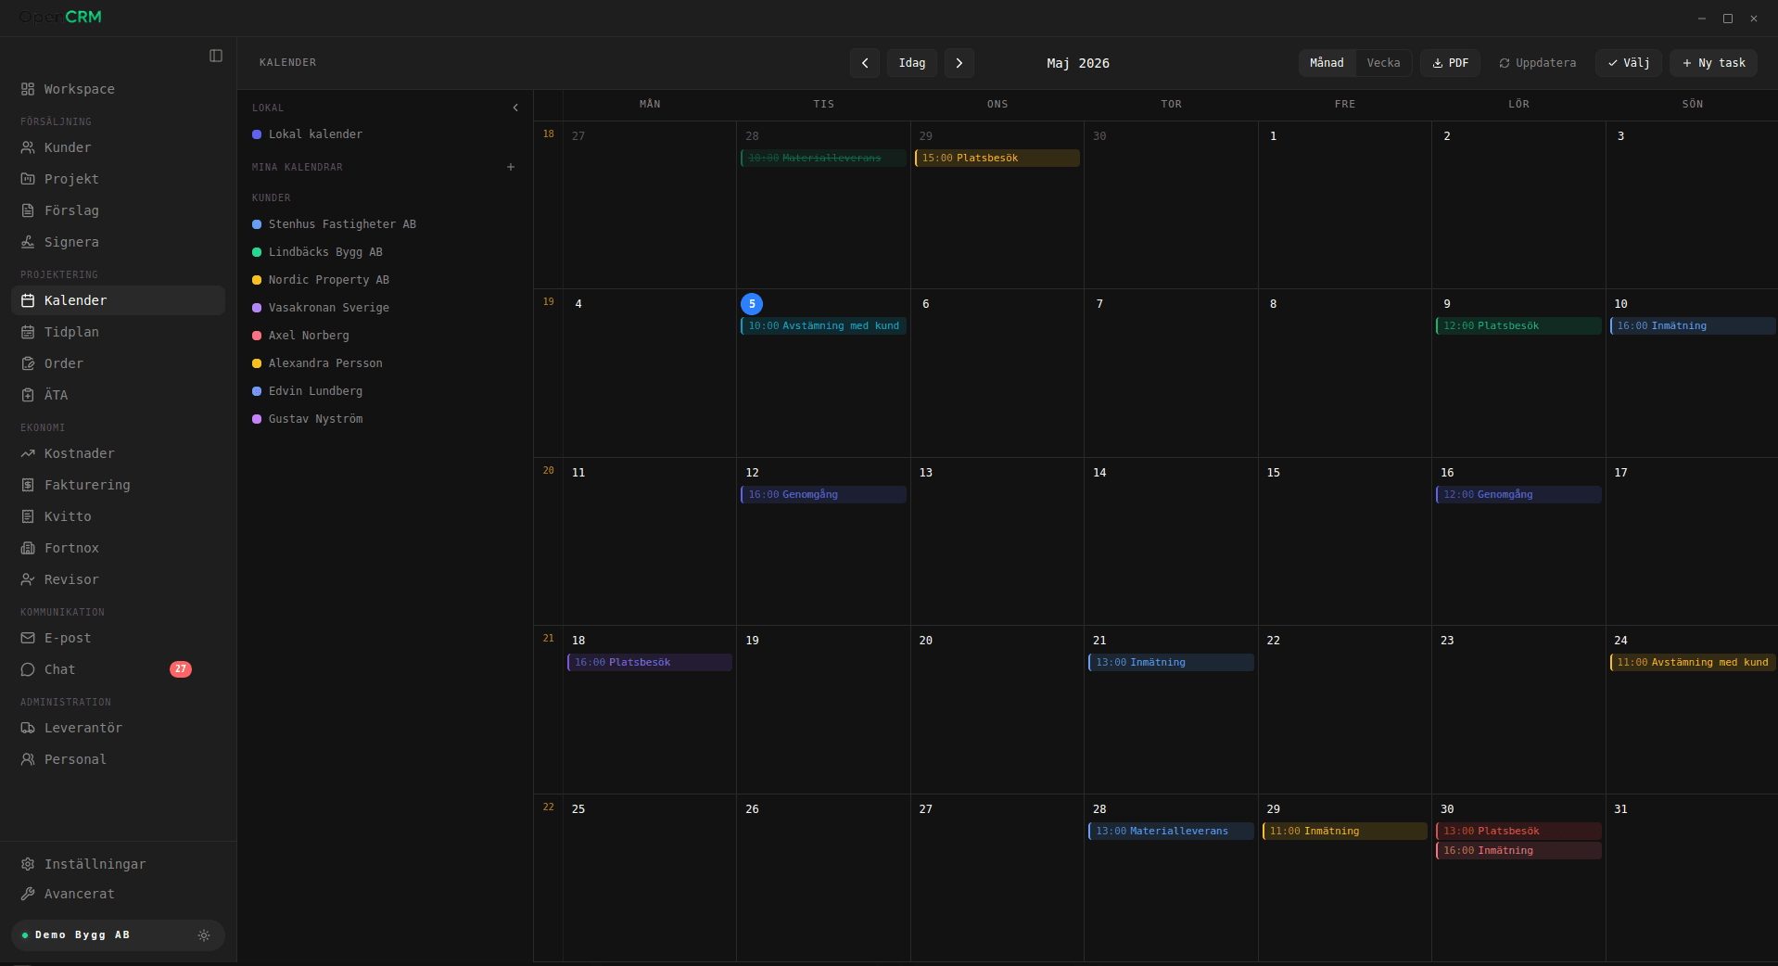This screenshot has height=966, width=1778.
Task: Click week number 20 in the calendar
Action: pyautogui.click(x=549, y=471)
